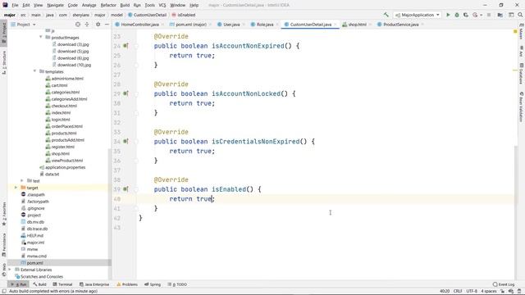Click the yellow inspection warning indicator
The image size is (525, 295).
click(x=515, y=31)
